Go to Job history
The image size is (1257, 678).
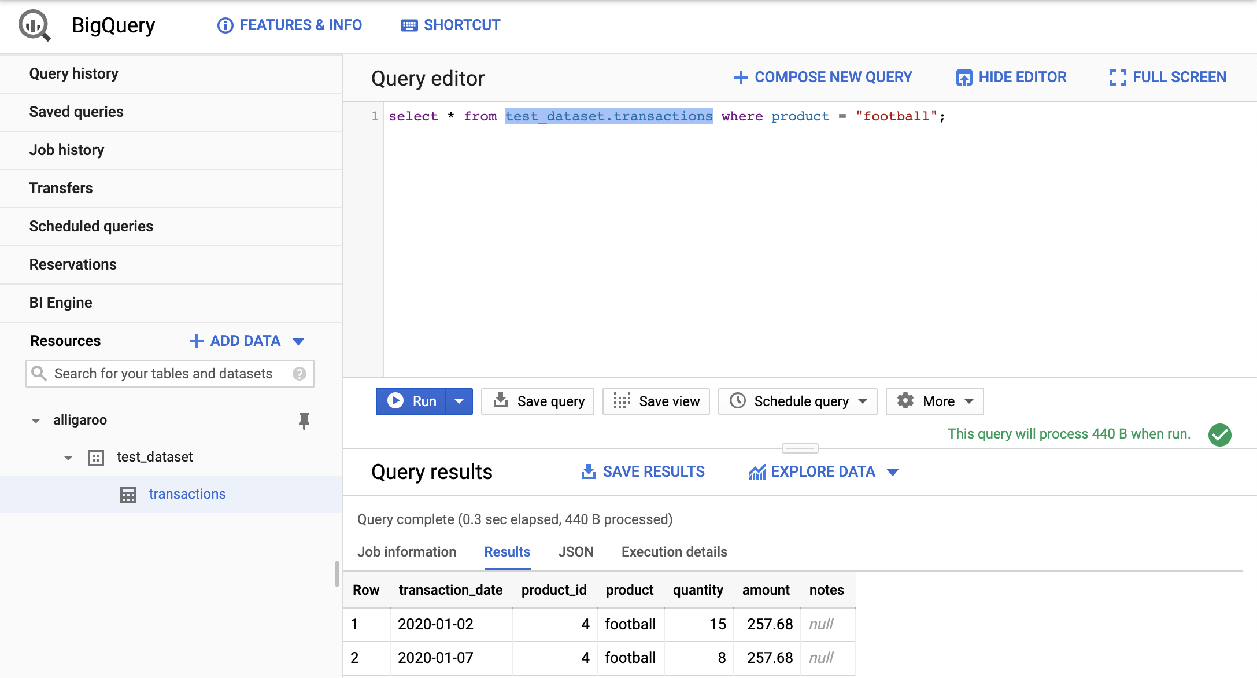[171, 150]
